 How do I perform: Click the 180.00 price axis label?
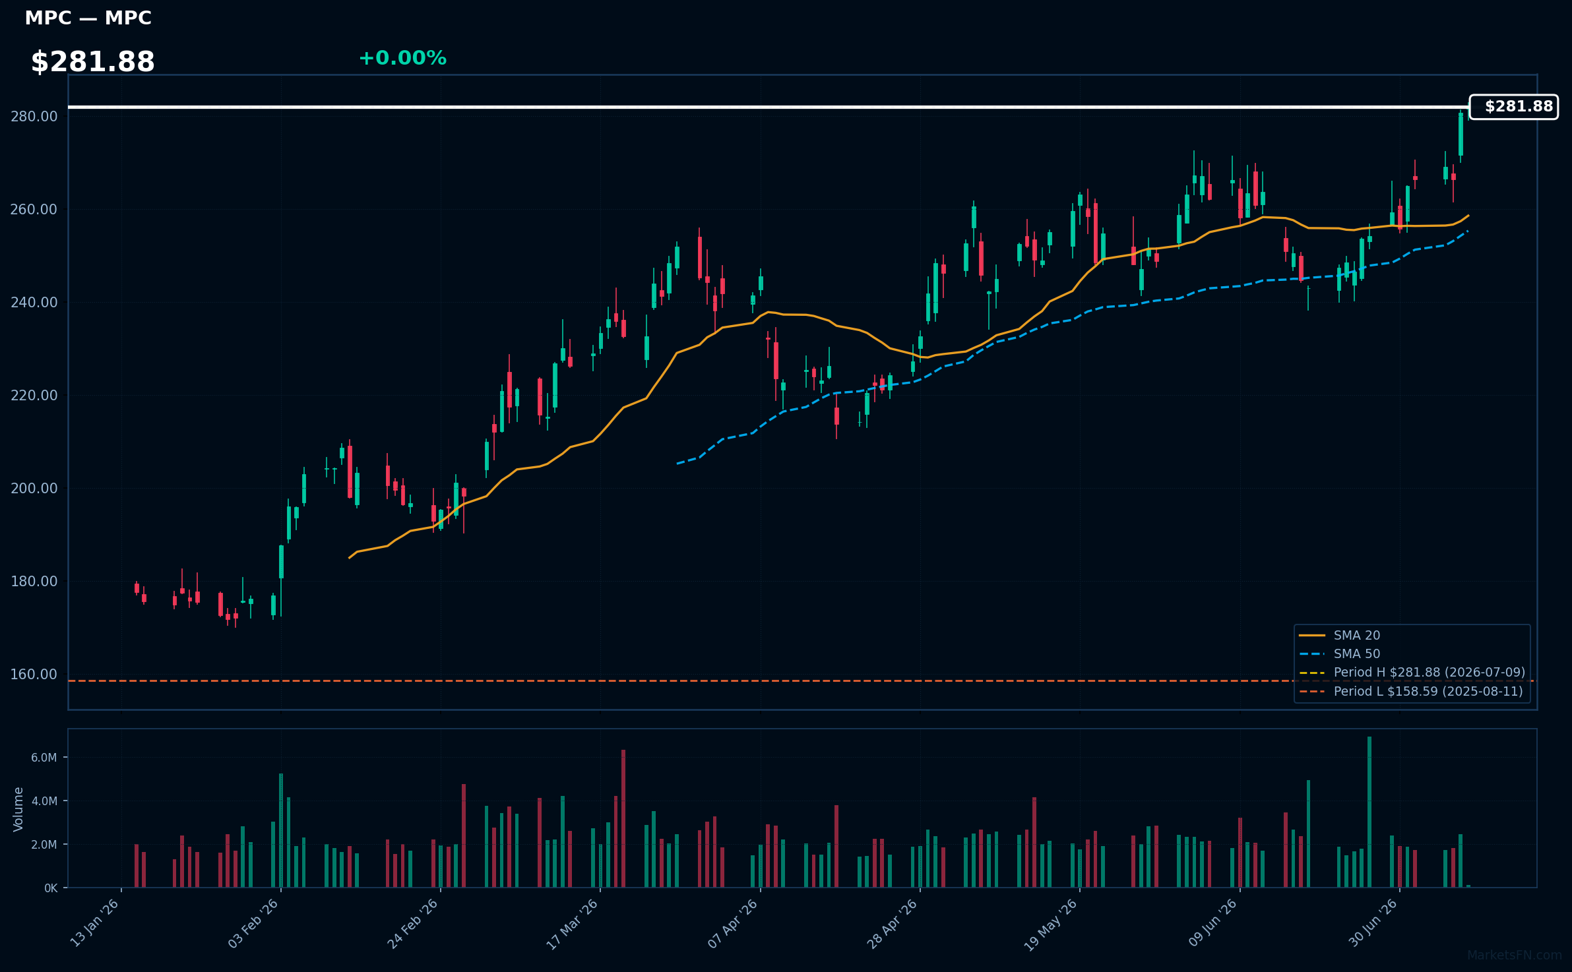[x=34, y=582]
